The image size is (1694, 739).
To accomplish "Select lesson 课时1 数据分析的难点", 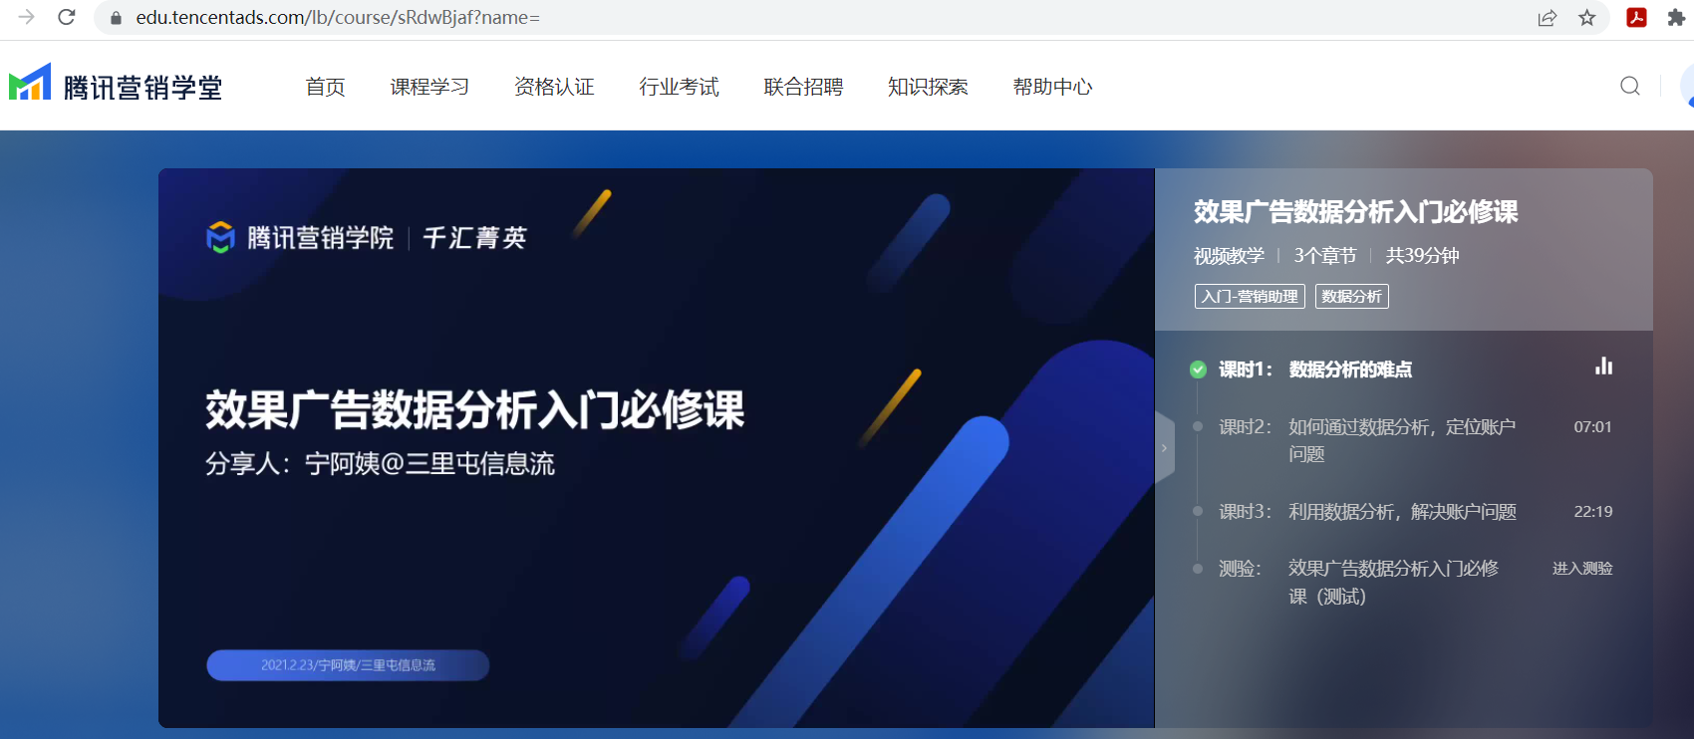I will (x=1315, y=369).
